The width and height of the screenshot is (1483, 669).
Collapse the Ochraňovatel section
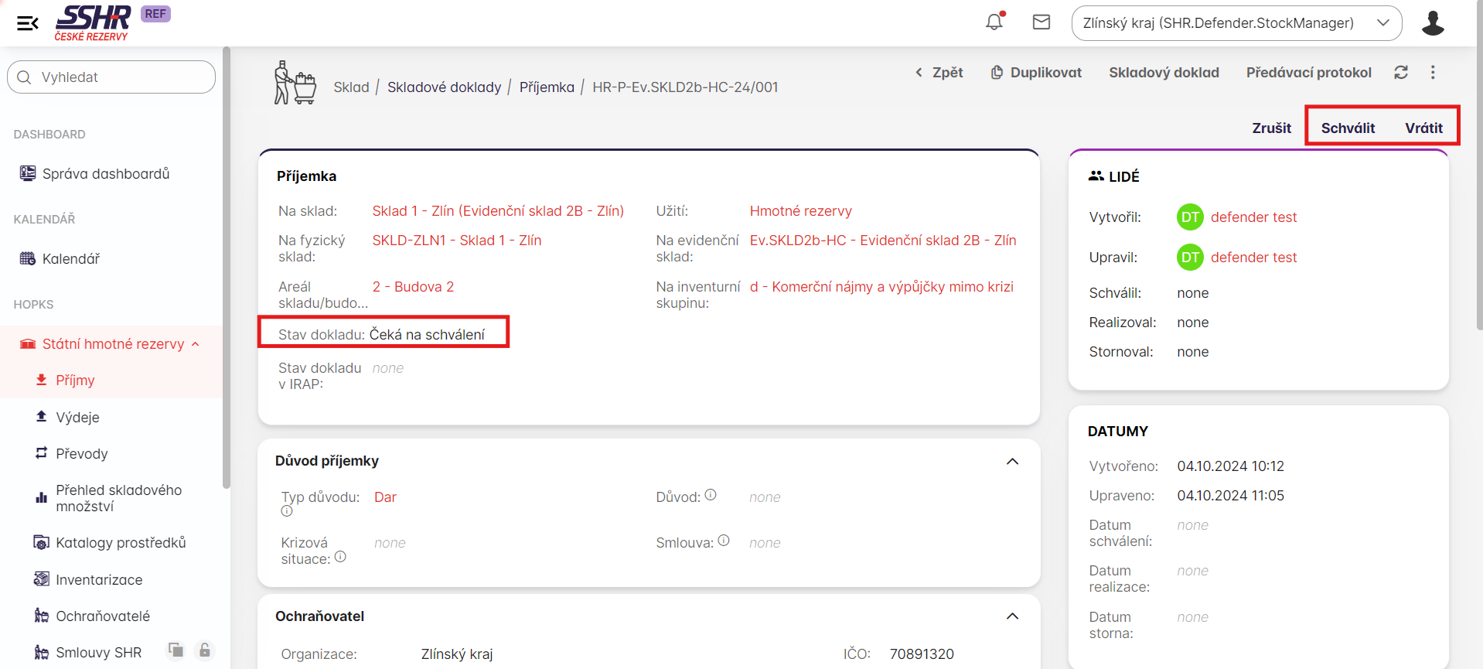coord(1012,616)
